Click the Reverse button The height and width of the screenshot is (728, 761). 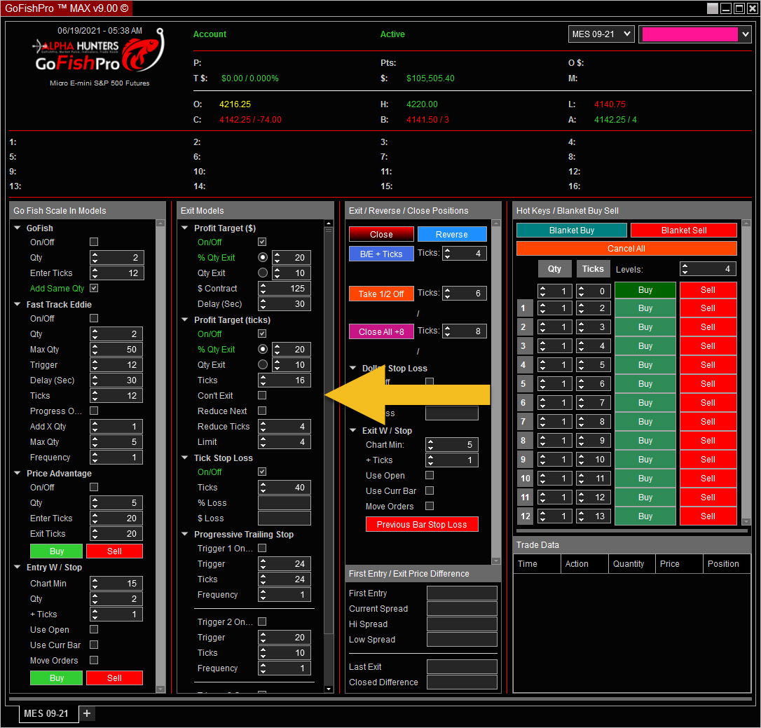click(x=452, y=234)
